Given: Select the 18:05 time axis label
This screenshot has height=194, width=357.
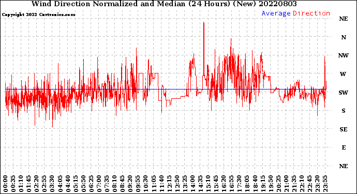Looking at the screenshot, I should [x=247, y=184].
